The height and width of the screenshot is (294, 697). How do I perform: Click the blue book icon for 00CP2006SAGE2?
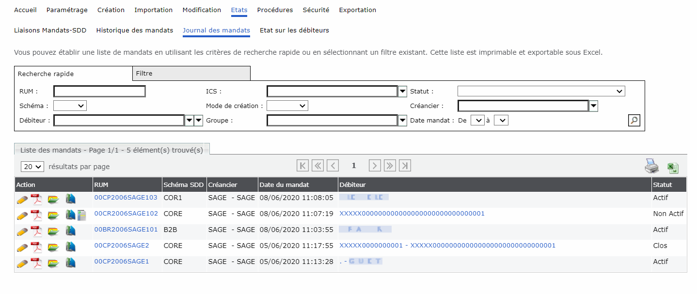[x=71, y=247]
